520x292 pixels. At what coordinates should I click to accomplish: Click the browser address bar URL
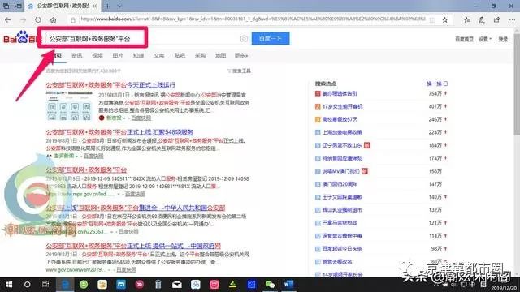click(253, 19)
